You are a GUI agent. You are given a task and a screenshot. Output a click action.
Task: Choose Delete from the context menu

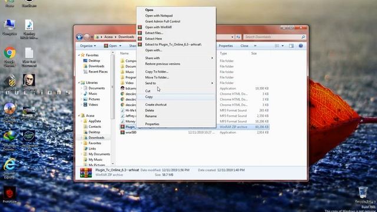176,111
